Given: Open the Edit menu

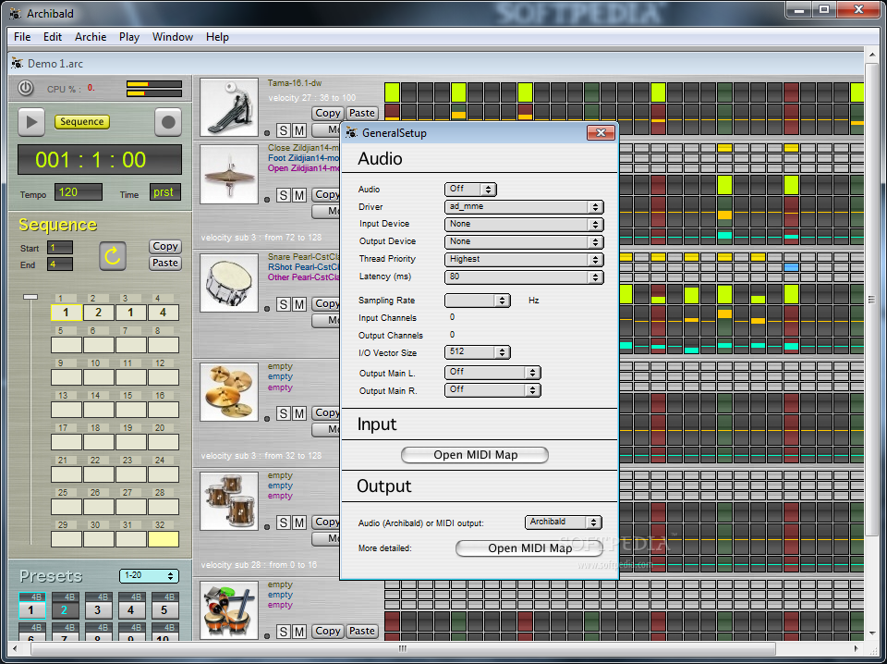Looking at the screenshot, I should pos(53,37).
